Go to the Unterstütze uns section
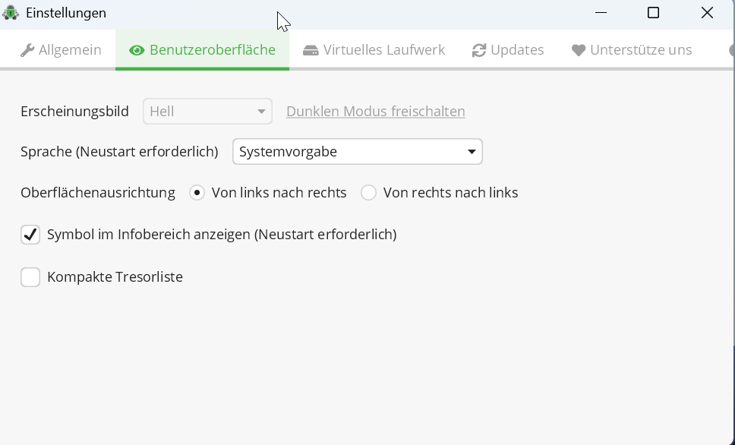 coord(632,49)
